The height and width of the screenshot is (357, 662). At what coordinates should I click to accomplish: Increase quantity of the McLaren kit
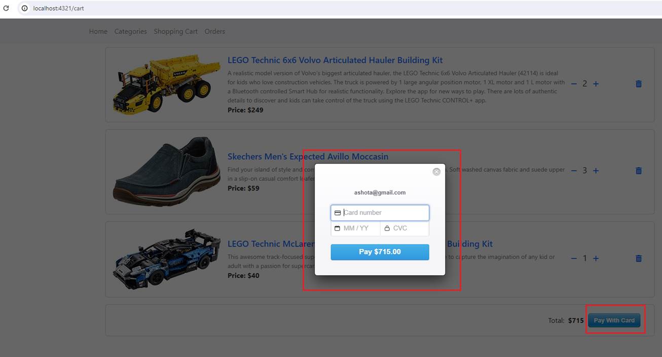tap(596, 258)
